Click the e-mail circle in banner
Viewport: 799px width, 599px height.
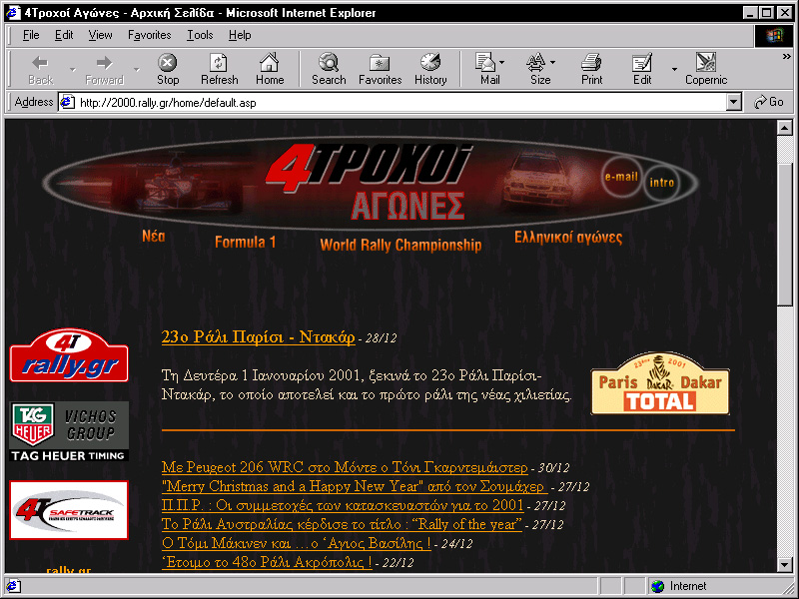(620, 177)
